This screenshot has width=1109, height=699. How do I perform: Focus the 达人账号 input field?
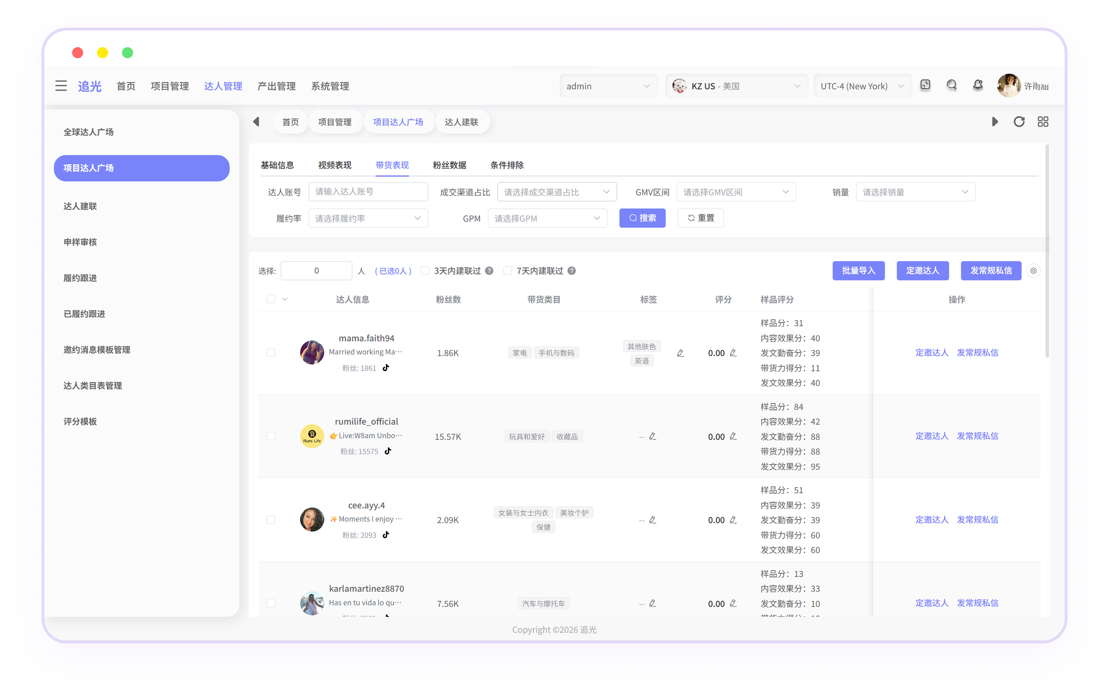368,192
